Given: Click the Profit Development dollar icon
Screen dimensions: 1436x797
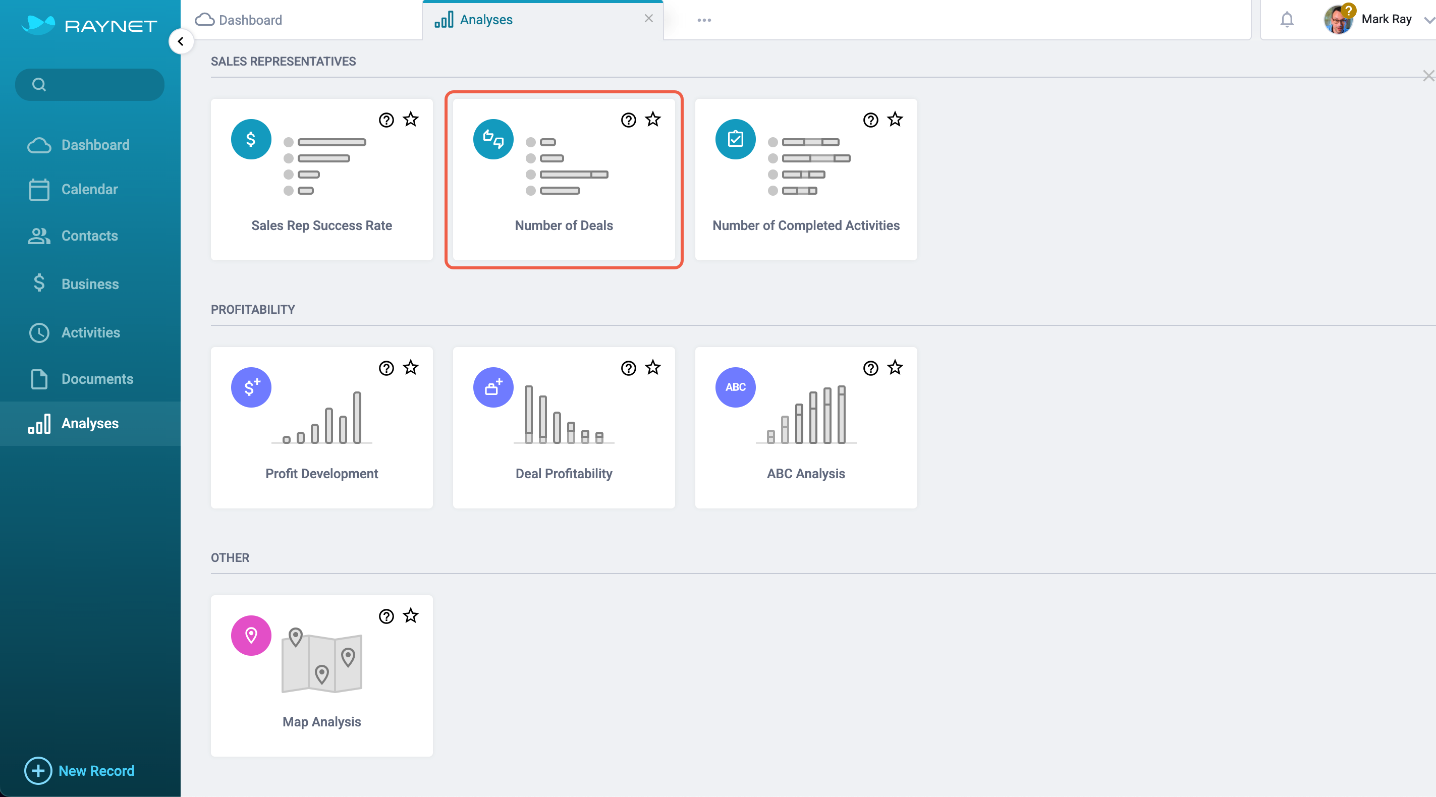Looking at the screenshot, I should [251, 387].
